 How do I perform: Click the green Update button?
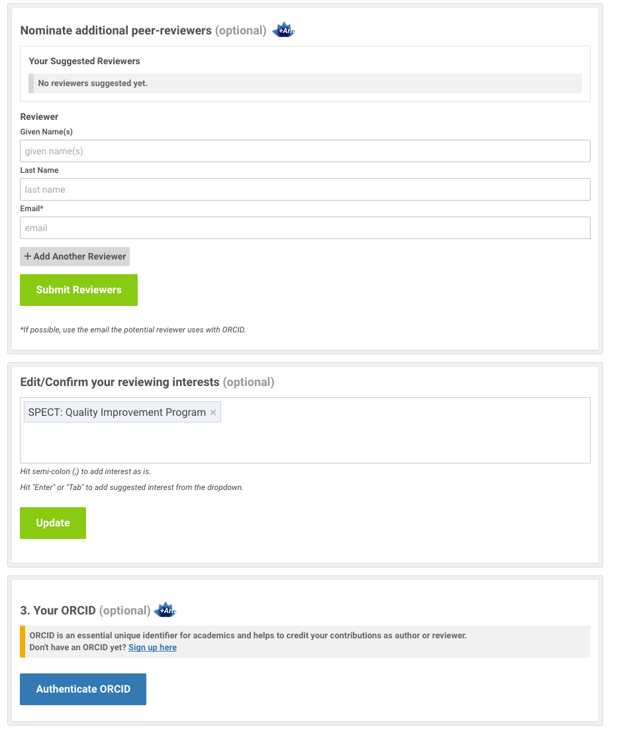click(53, 523)
